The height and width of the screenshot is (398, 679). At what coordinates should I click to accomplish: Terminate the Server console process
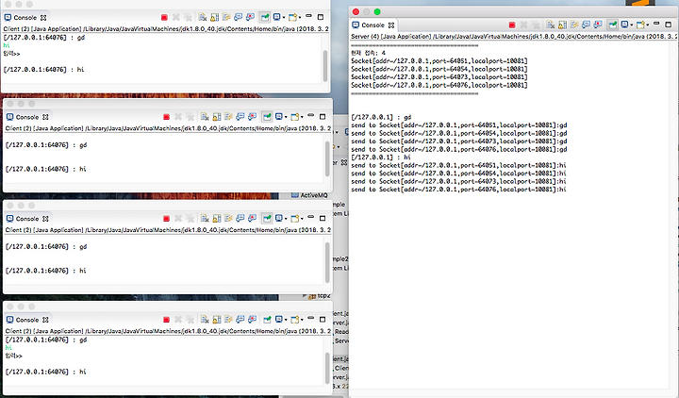512,25
